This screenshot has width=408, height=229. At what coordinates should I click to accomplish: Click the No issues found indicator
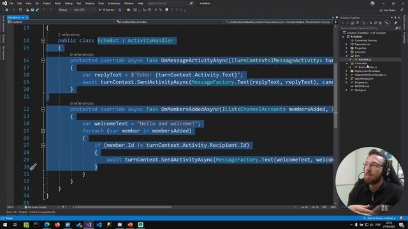(x=36, y=207)
